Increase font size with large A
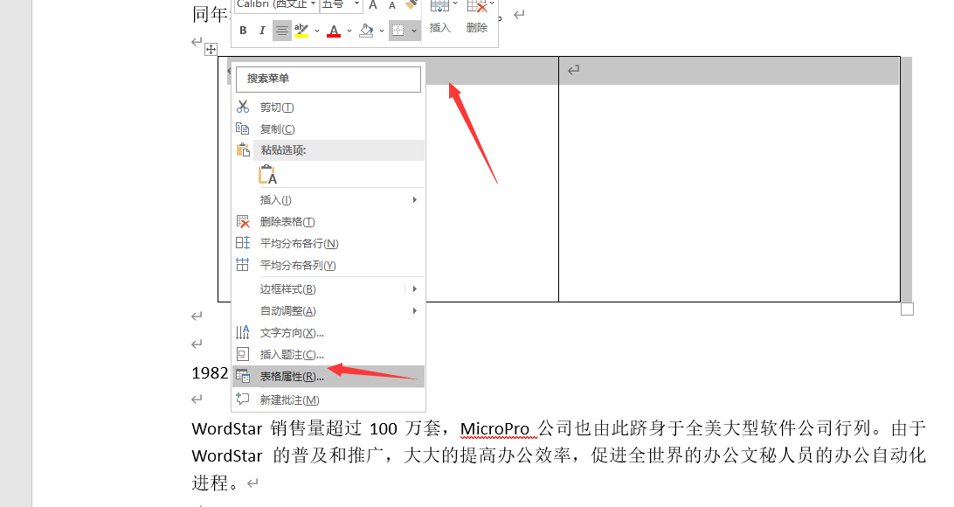 [374, 5]
